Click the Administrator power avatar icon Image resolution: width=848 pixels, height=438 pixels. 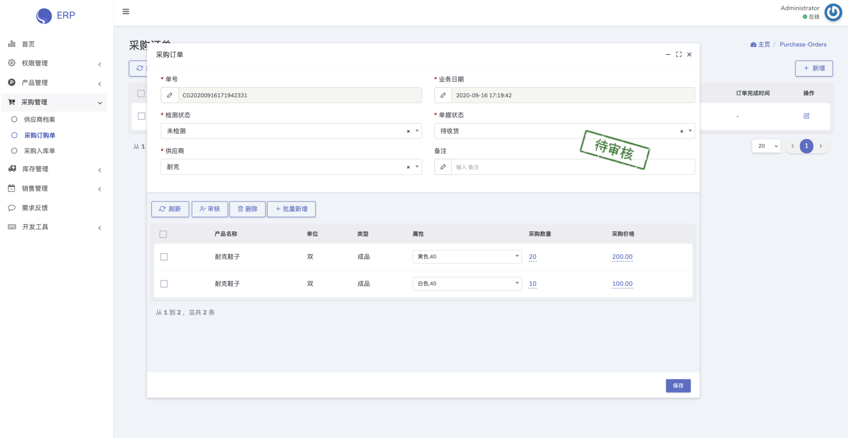833,13
